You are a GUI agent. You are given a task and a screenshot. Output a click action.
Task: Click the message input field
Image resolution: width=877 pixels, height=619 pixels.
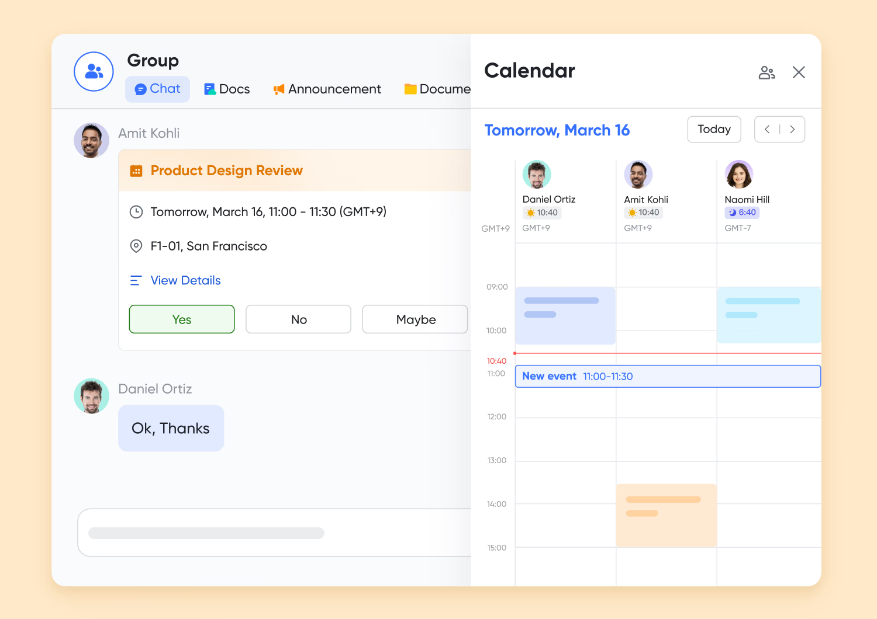click(275, 533)
